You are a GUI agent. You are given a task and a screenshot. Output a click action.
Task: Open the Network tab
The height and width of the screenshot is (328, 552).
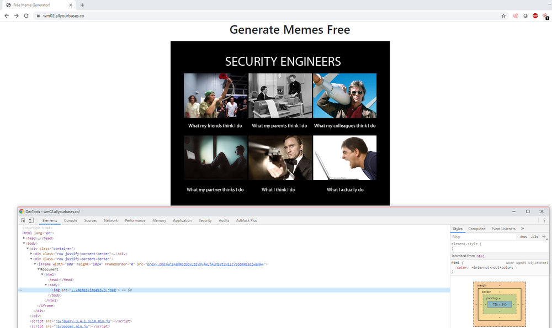point(111,220)
